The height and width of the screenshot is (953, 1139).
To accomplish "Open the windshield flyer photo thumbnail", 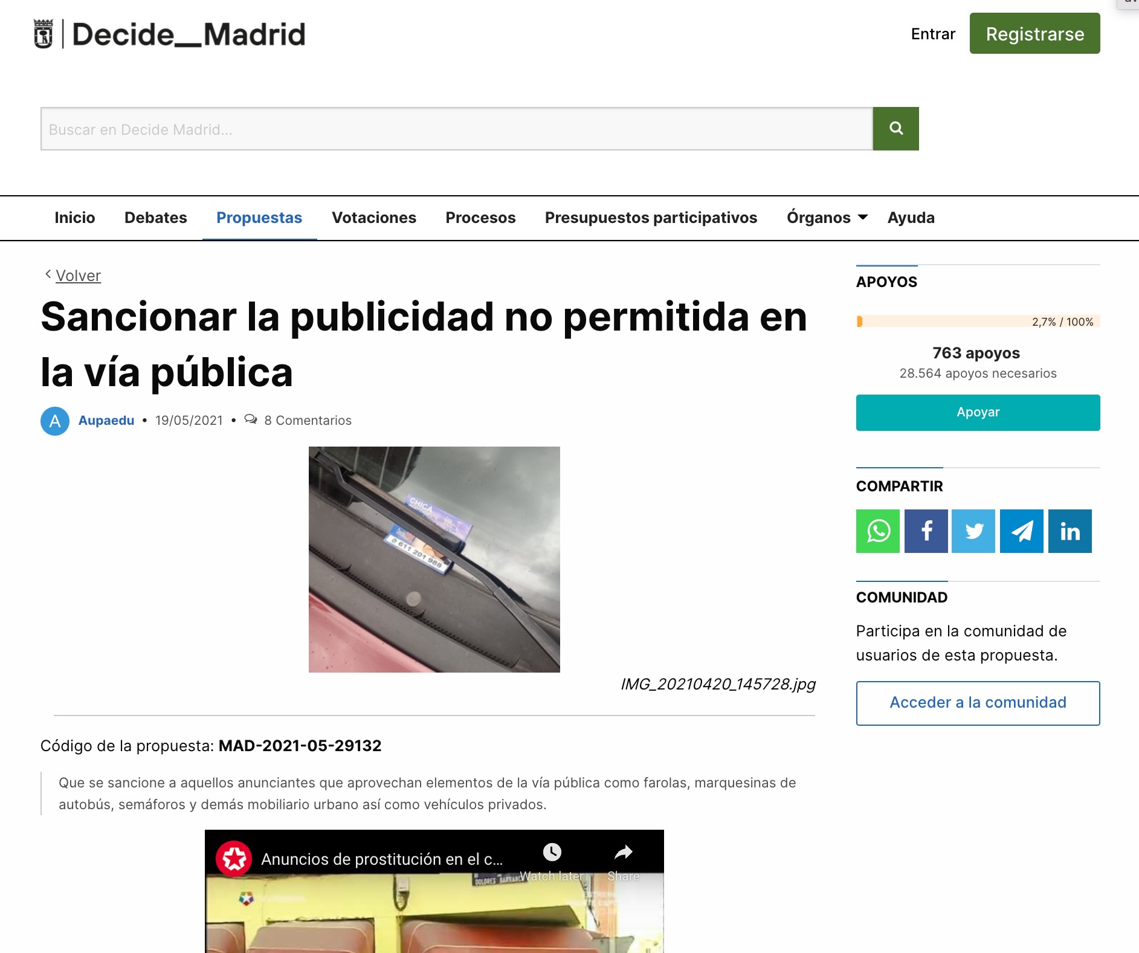I will [x=434, y=559].
